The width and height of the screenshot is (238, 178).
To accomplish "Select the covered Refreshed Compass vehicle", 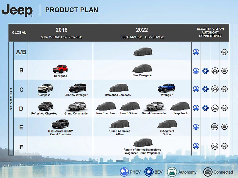I will [119, 88].
